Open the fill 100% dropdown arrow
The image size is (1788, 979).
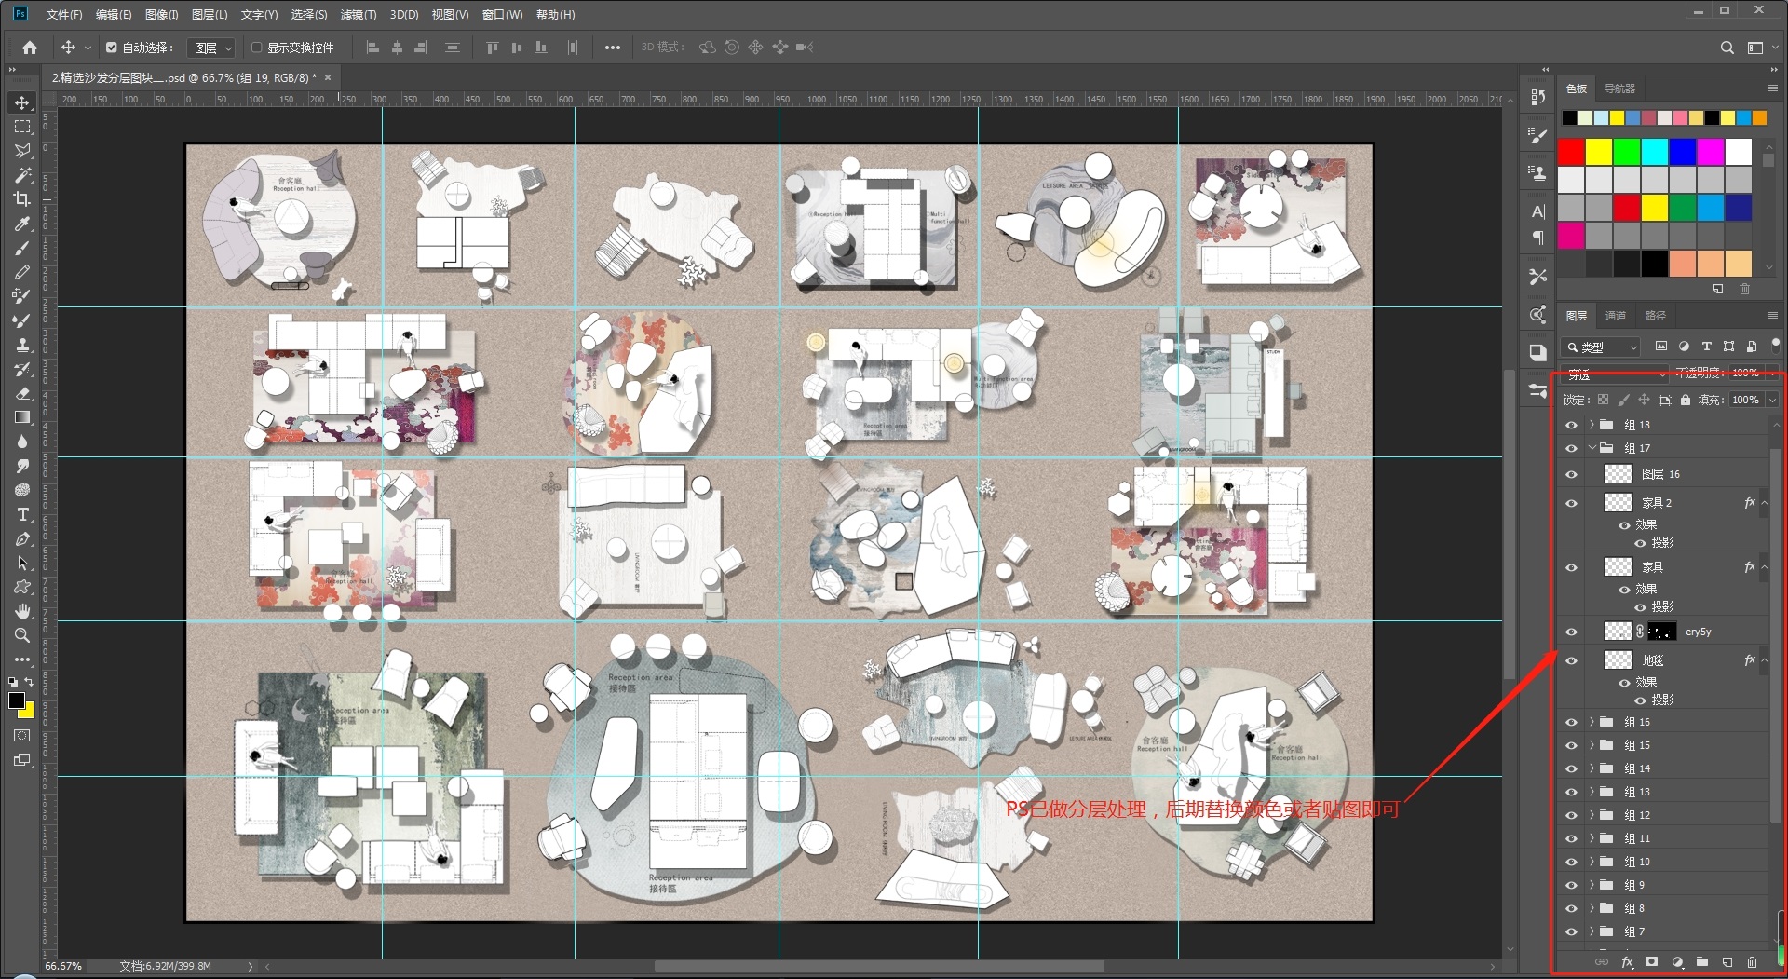click(1772, 400)
